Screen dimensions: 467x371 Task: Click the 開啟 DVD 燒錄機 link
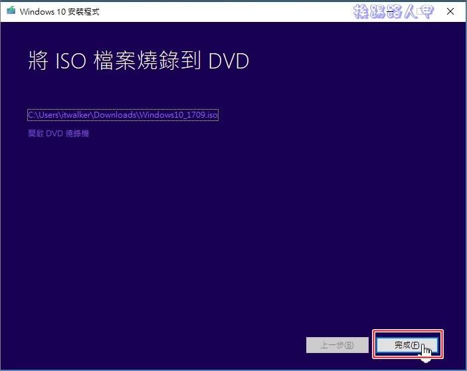(58, 133)
